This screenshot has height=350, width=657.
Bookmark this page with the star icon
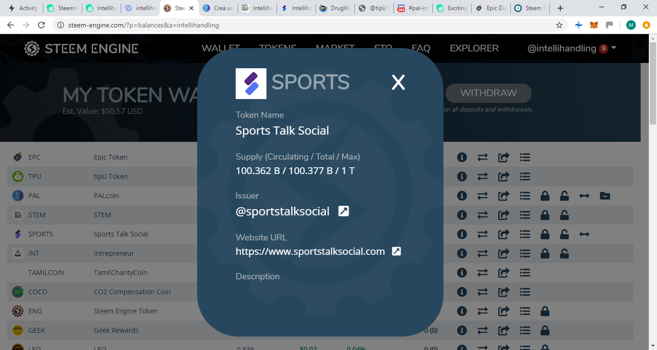[559, 25]
